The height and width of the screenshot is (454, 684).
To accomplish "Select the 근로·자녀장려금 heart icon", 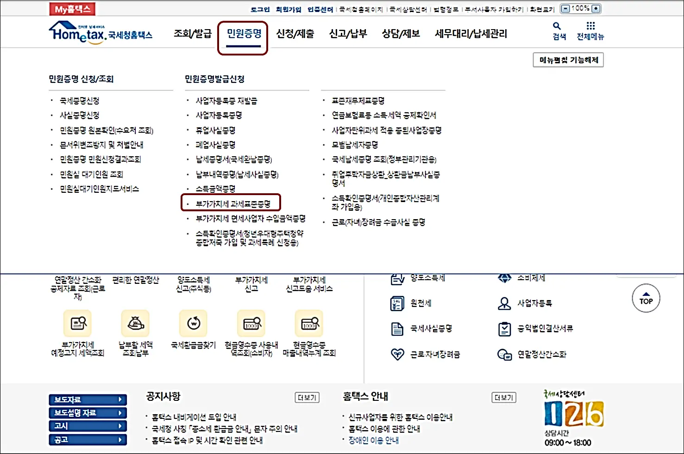I will point(396,354).
